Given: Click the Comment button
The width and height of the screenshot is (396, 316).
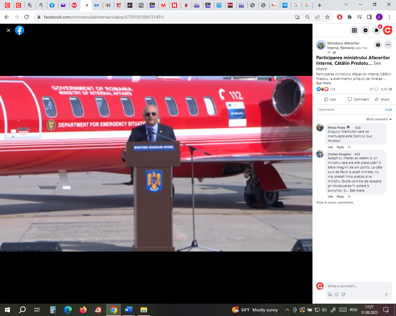Looking at the screenshot, I should (x=358, y=99).
